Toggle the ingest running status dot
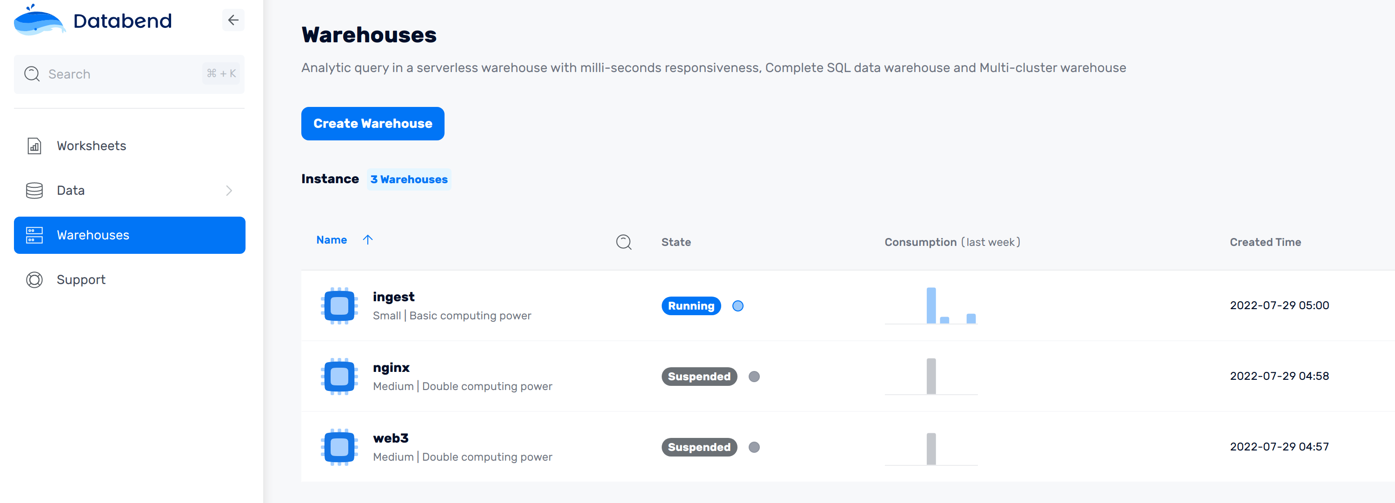Image resolution: width=1395 pixels, height=503 pixels. (737, 306)
